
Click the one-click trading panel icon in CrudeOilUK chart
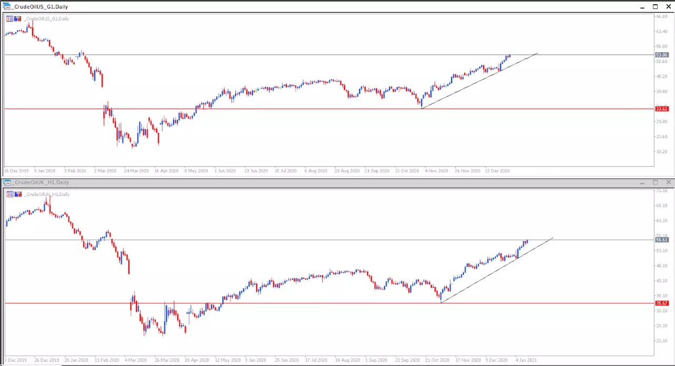click(9, 195)
